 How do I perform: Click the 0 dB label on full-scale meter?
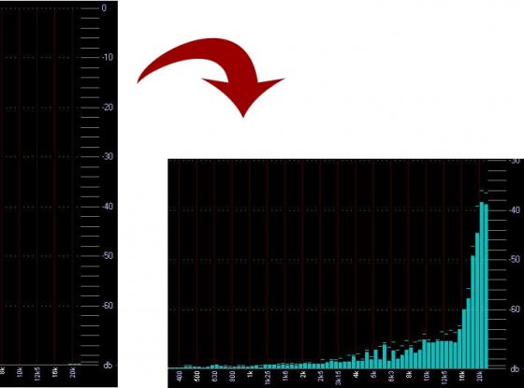[104, 8]
